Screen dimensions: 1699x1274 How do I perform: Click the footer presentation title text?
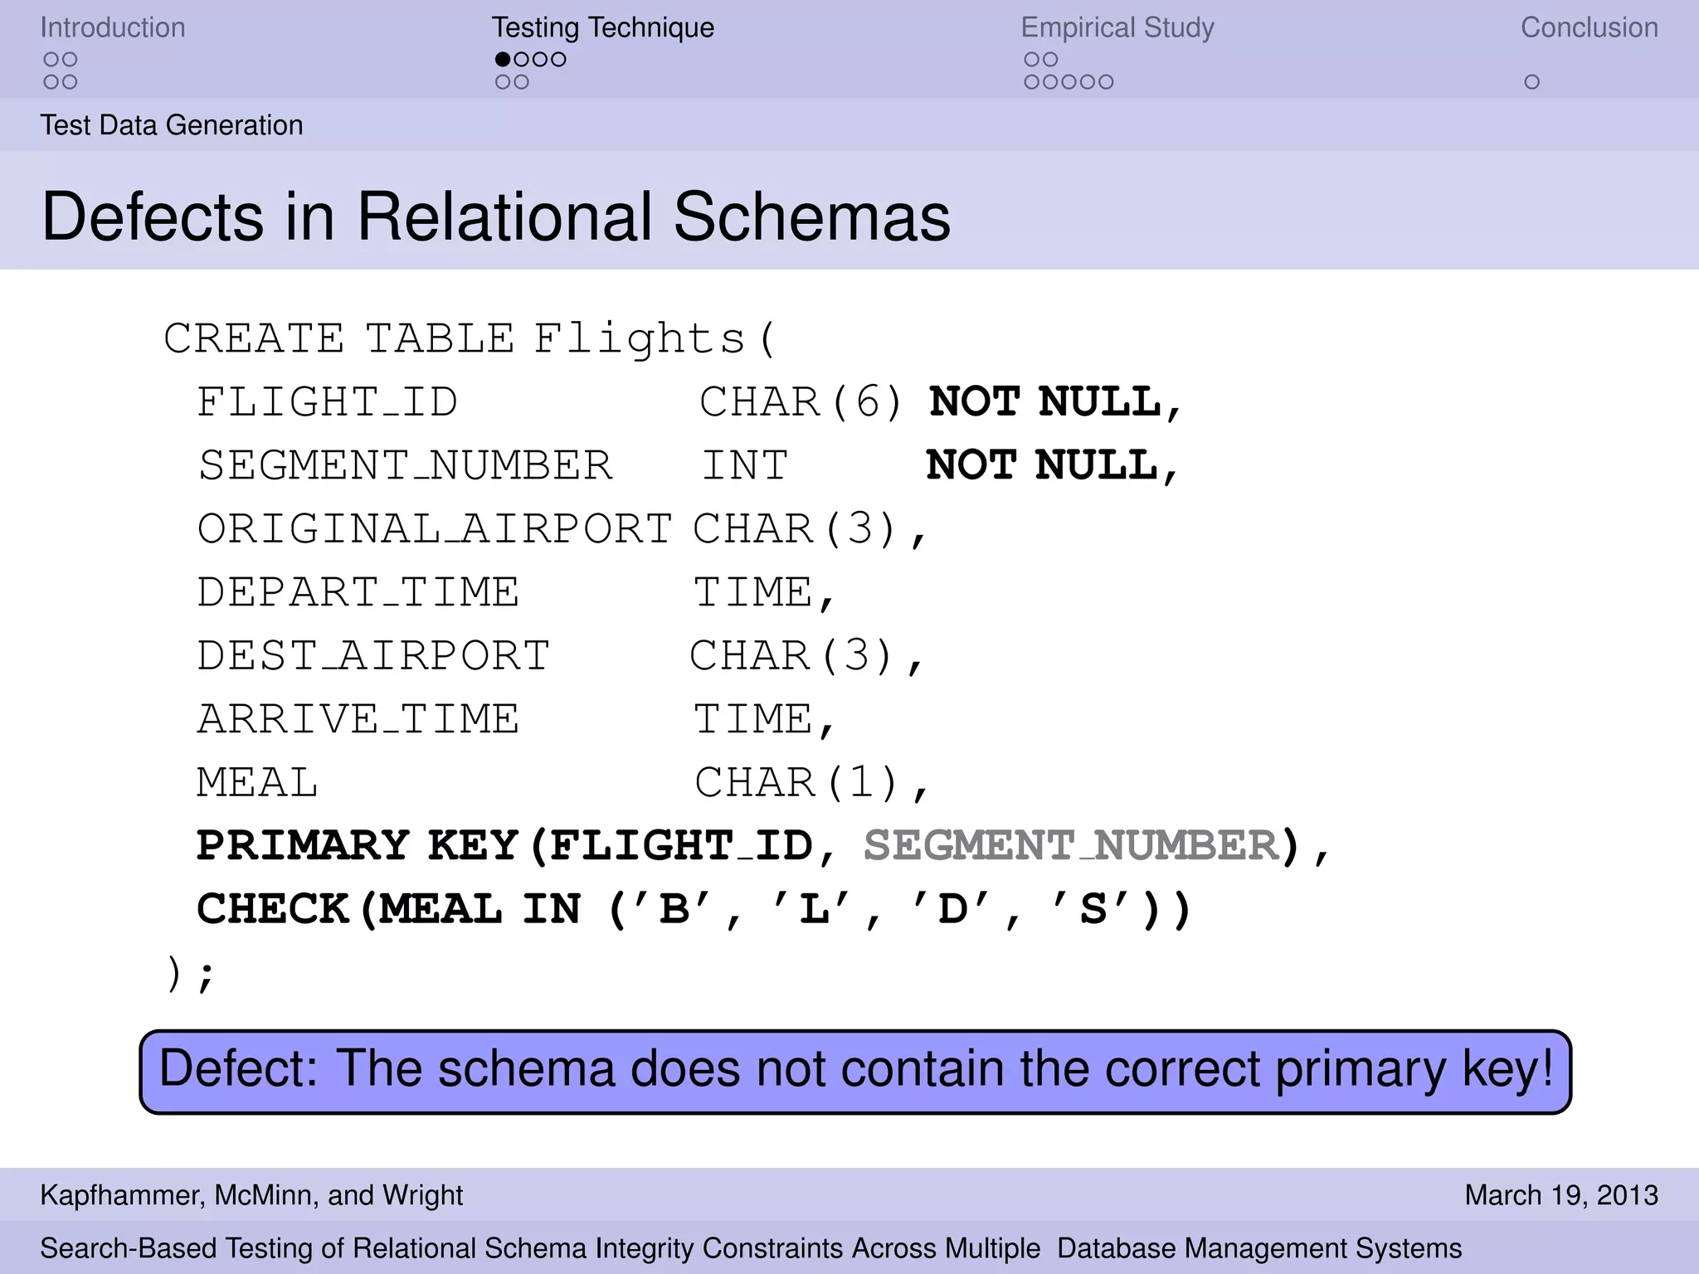(751, 1248)
